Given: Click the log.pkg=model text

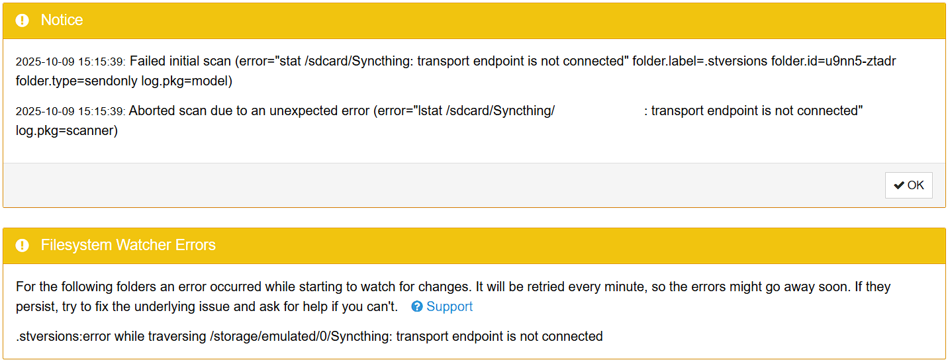Looking at the screenshot, I should tap(186, 81).
